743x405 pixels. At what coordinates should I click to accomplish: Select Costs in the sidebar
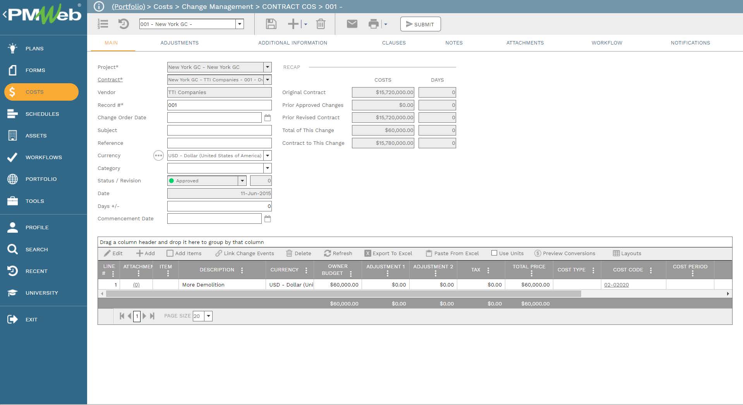tap(41, 92)
